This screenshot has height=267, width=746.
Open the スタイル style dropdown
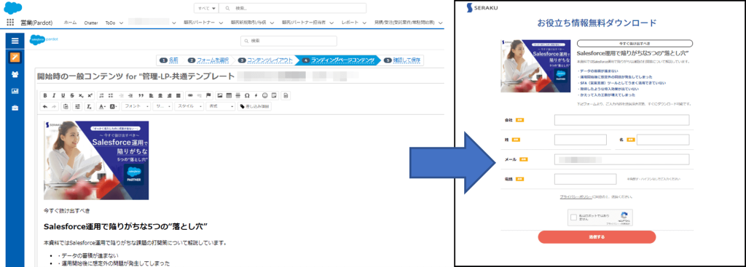(189, 106)
